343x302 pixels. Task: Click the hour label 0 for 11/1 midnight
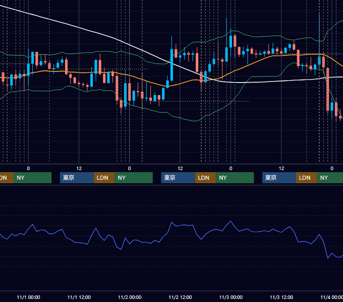(x=28, y=169)
